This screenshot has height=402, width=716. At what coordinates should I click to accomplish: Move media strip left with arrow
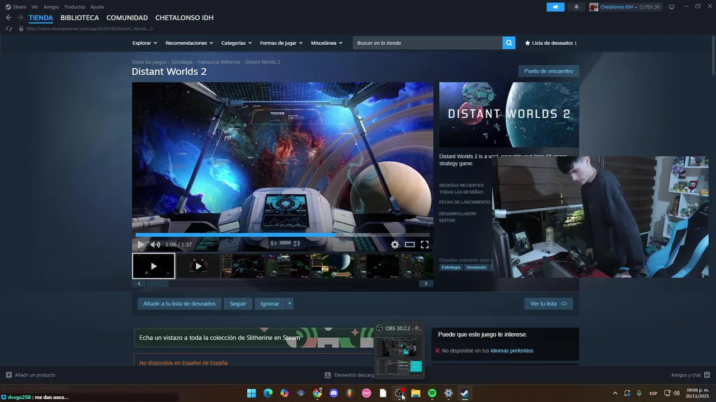139,284
